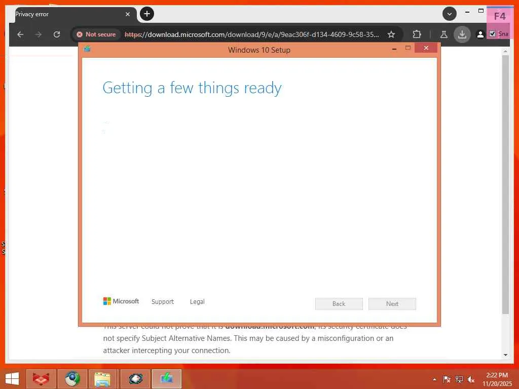
Task: Open the fourth taskbar app with swirl icon
Action: [135, 379]
